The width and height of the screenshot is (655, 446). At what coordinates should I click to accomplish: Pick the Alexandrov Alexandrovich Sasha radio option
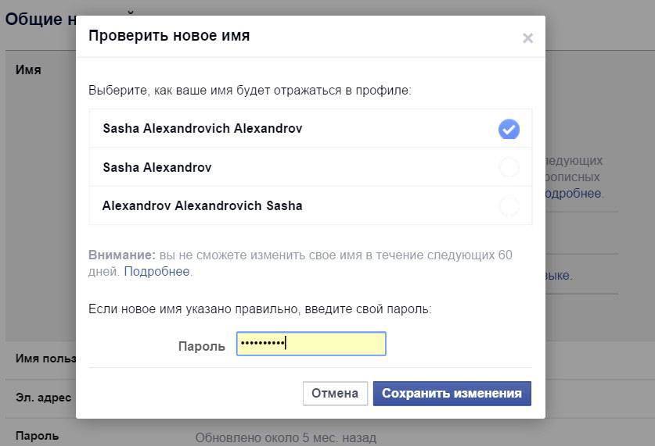[x=509, y=206]
